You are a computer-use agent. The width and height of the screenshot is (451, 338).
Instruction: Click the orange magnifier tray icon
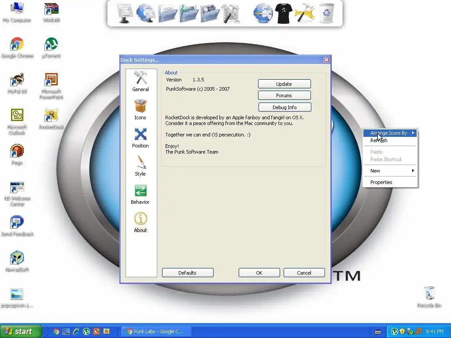[418, 332]
